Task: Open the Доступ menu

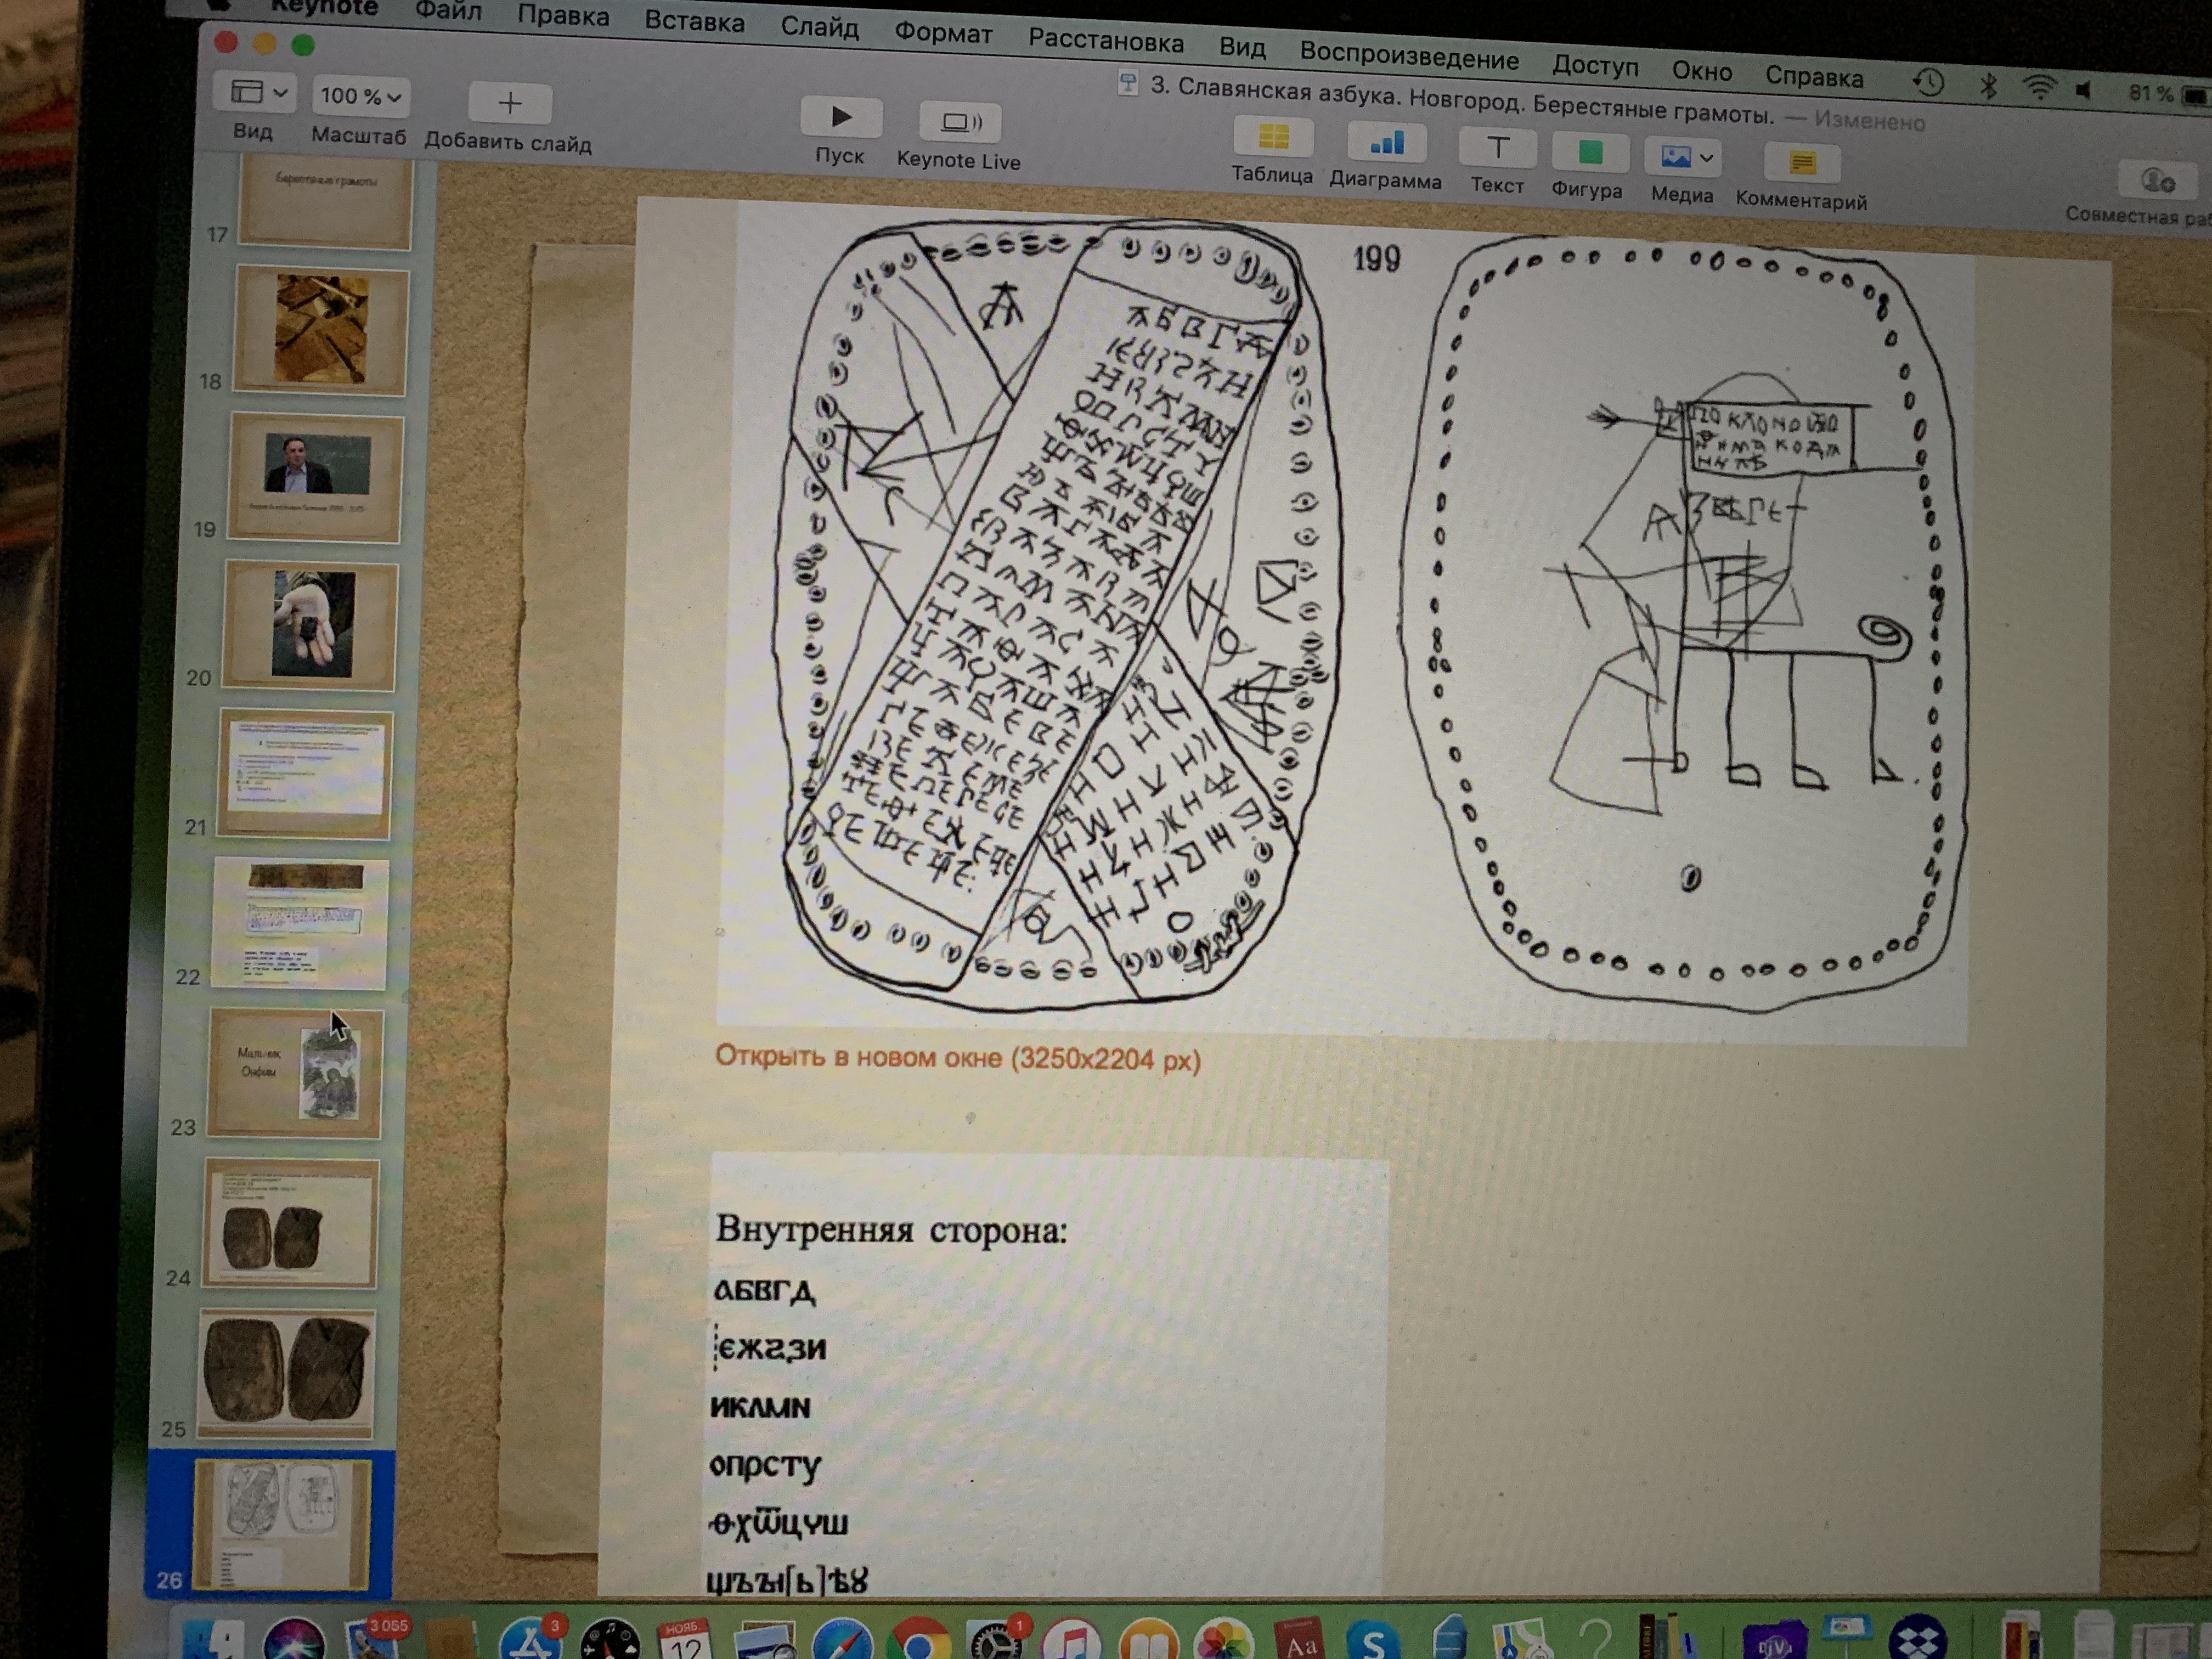Action: (1595, 66)
